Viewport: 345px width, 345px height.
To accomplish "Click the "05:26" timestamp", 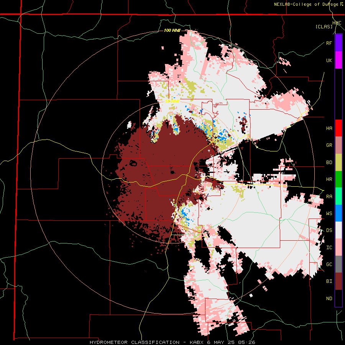I will coord(247,342).
